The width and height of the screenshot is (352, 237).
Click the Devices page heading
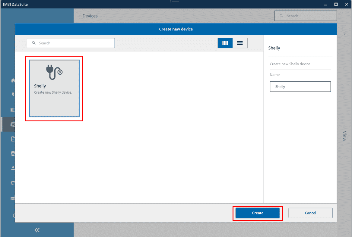[90, 16]
